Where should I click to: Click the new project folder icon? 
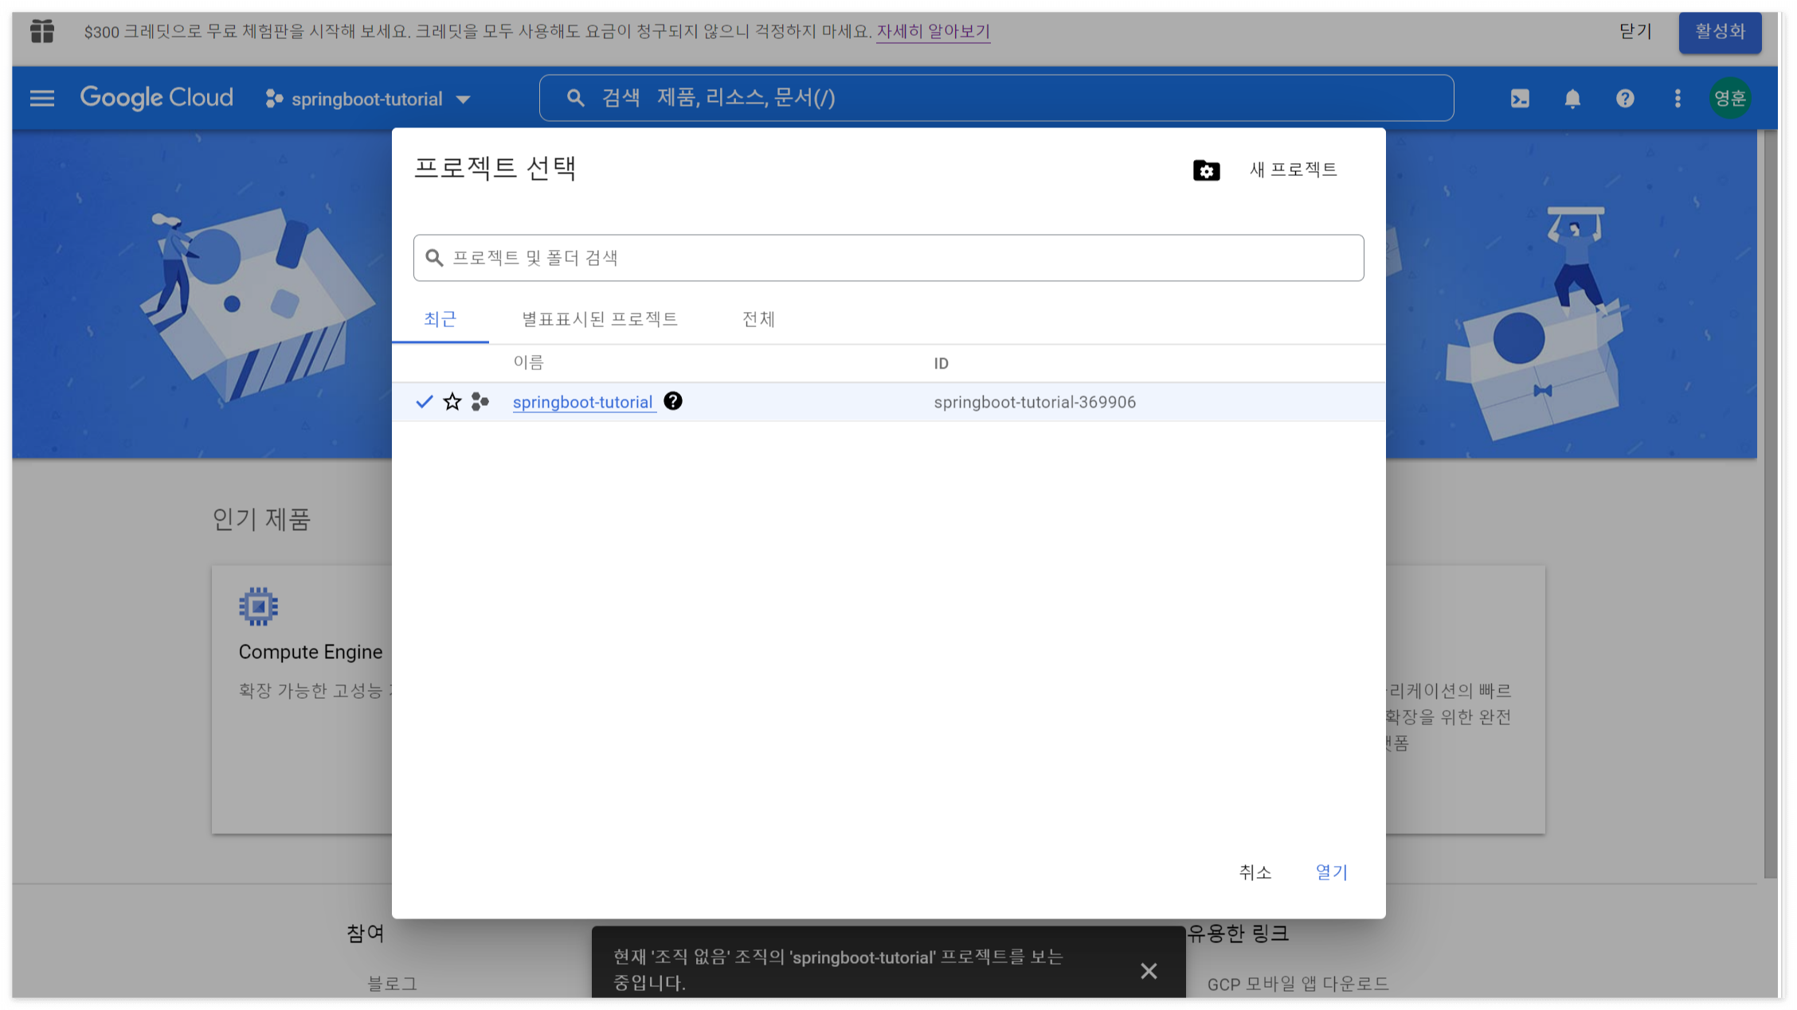pos(1206,170)
